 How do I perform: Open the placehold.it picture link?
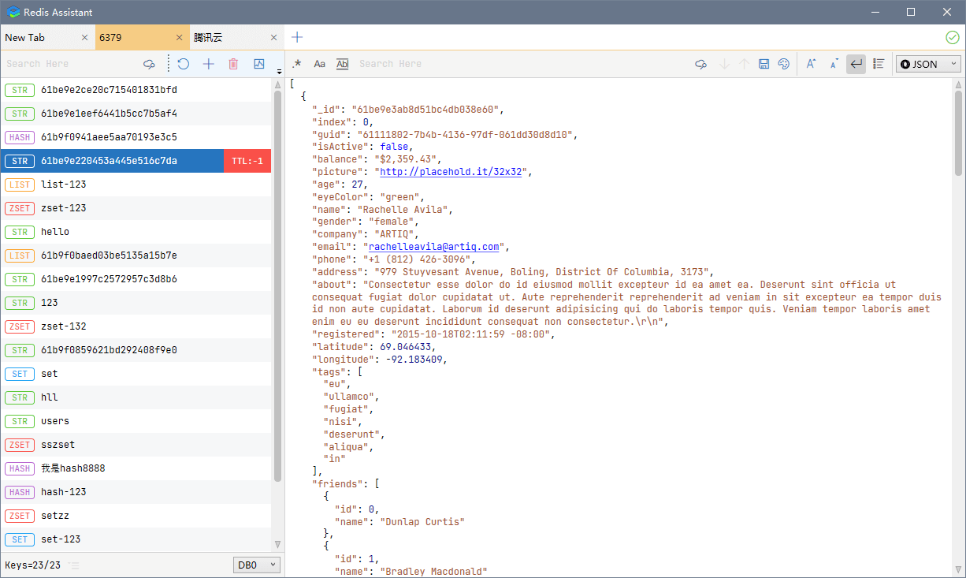451,171
